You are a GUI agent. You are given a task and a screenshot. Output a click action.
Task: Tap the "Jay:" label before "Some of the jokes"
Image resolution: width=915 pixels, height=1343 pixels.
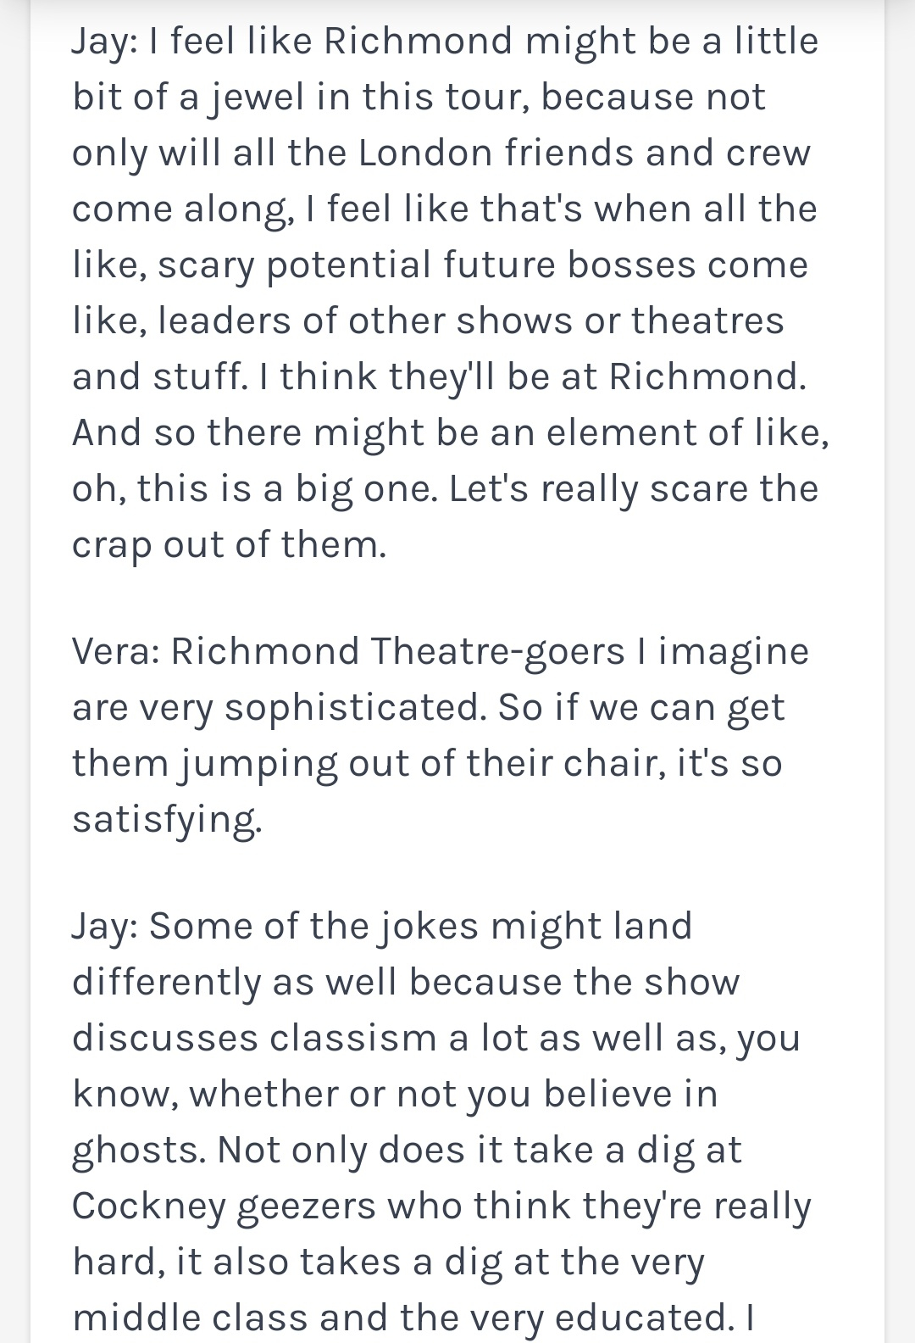[105, 926]
